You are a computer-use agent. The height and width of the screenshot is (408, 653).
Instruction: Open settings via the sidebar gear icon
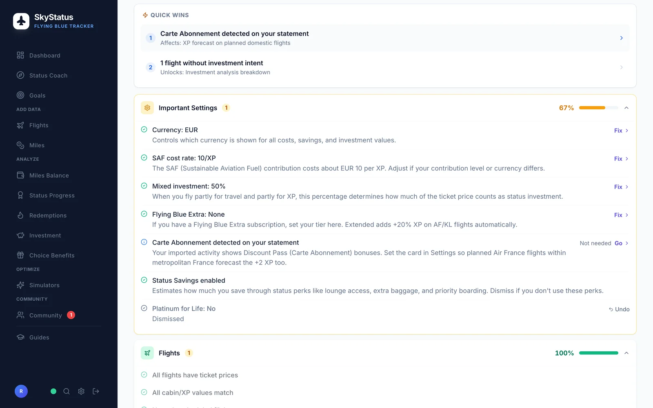point(81,391)
